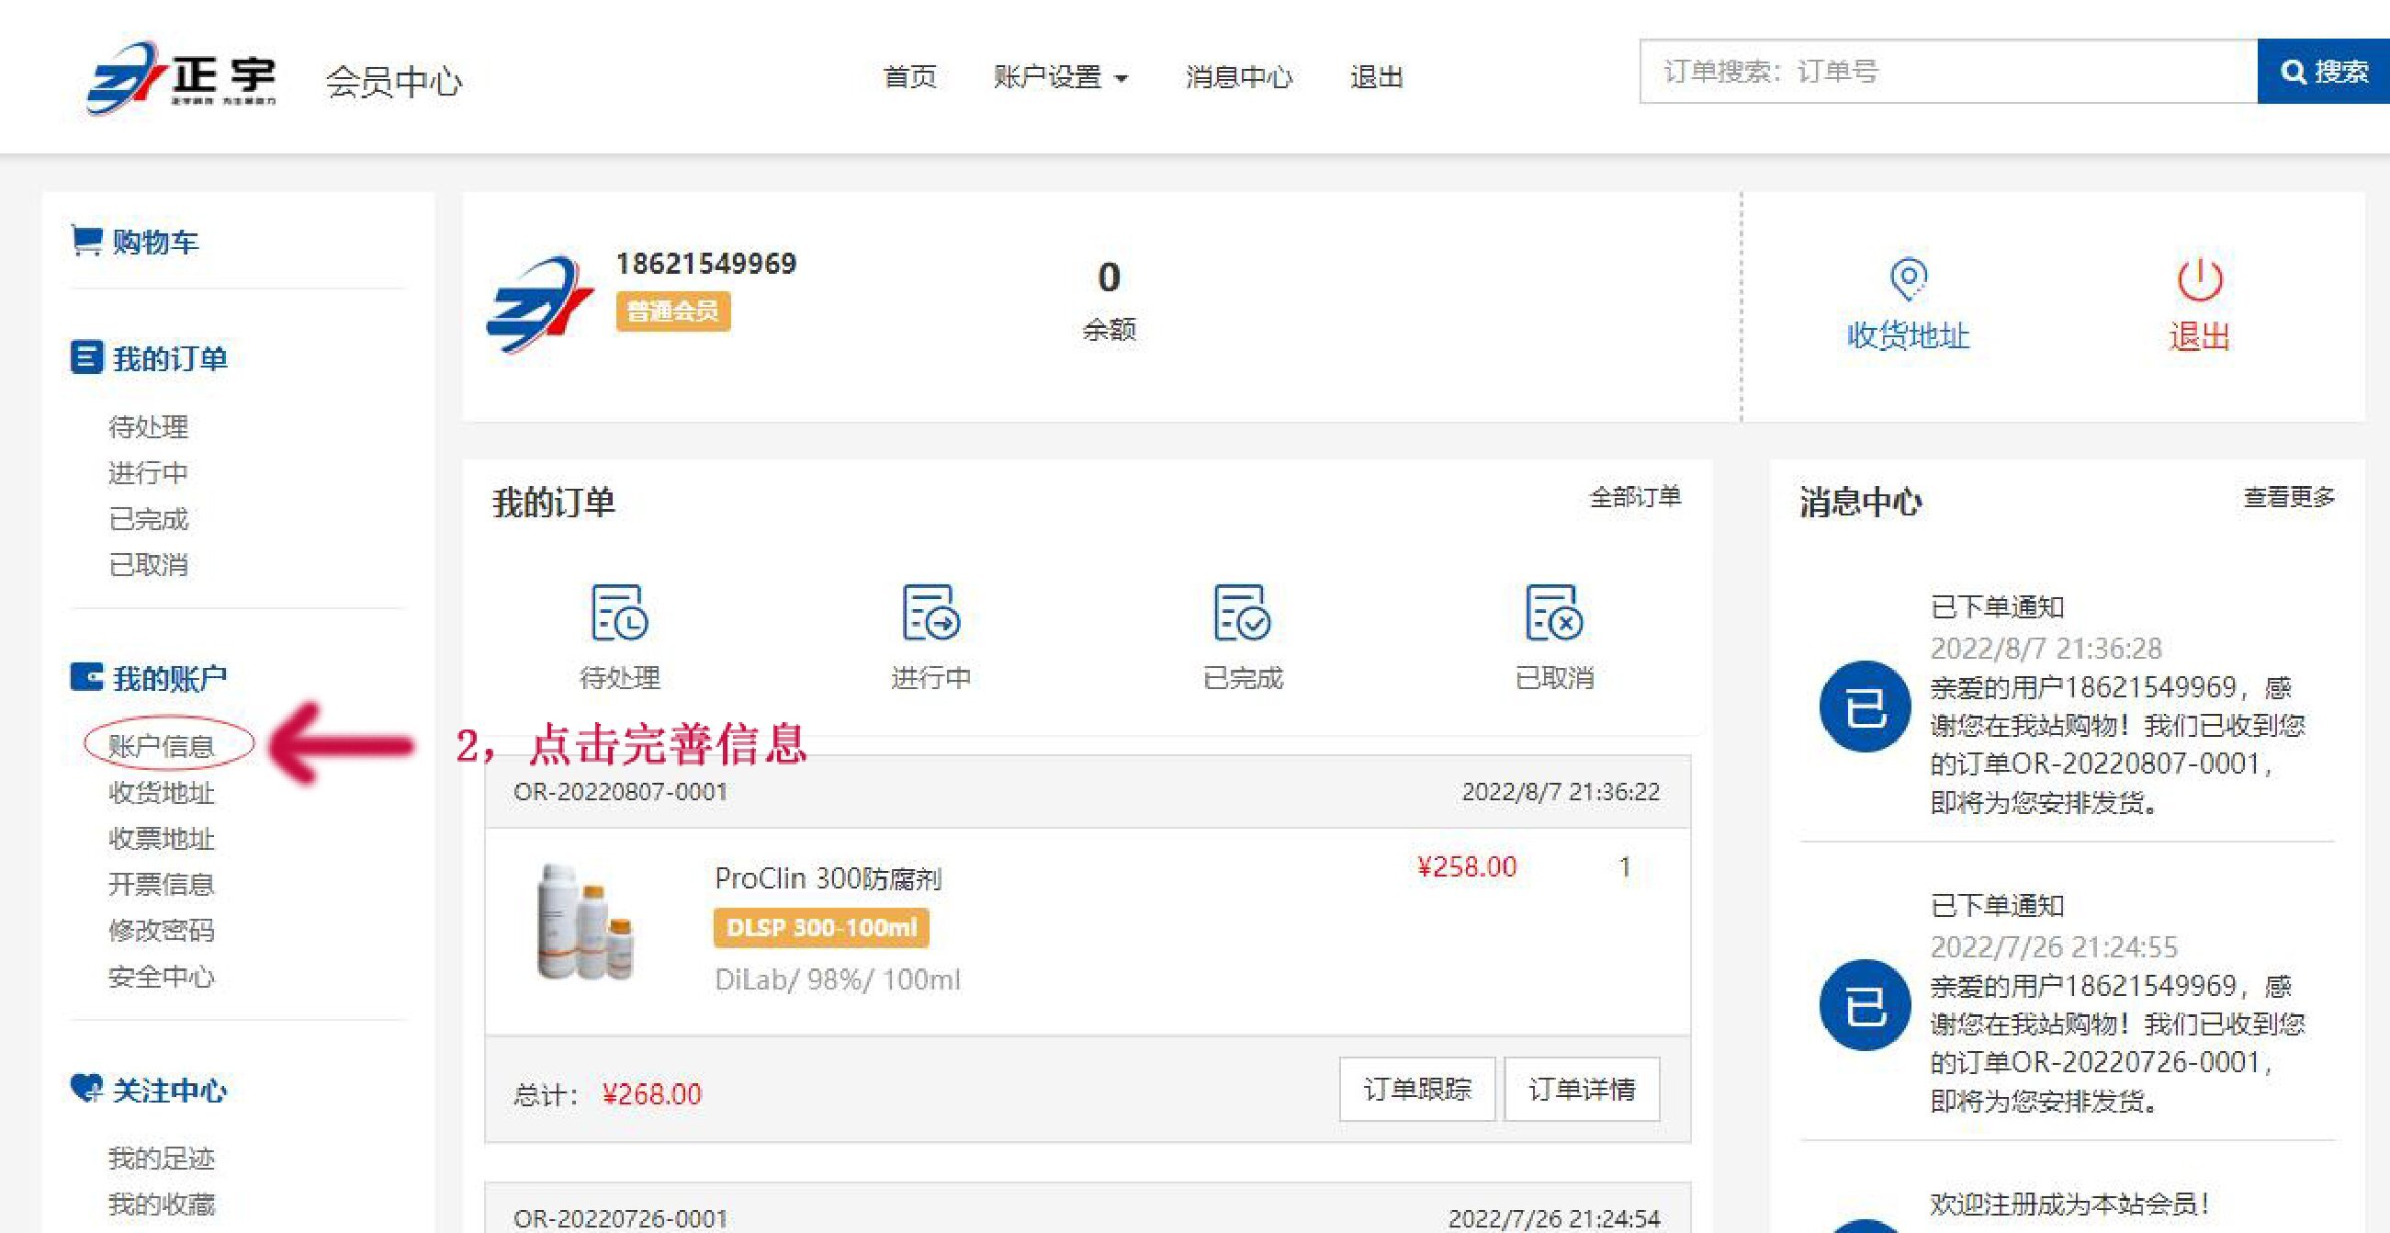Open 修改密码 in the sidebar
Image resolution: width=2390 pixels, height=1233 pixels.
[162, 930]
